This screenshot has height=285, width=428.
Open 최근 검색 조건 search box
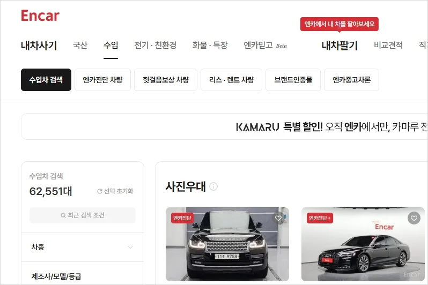coord(83,215)
